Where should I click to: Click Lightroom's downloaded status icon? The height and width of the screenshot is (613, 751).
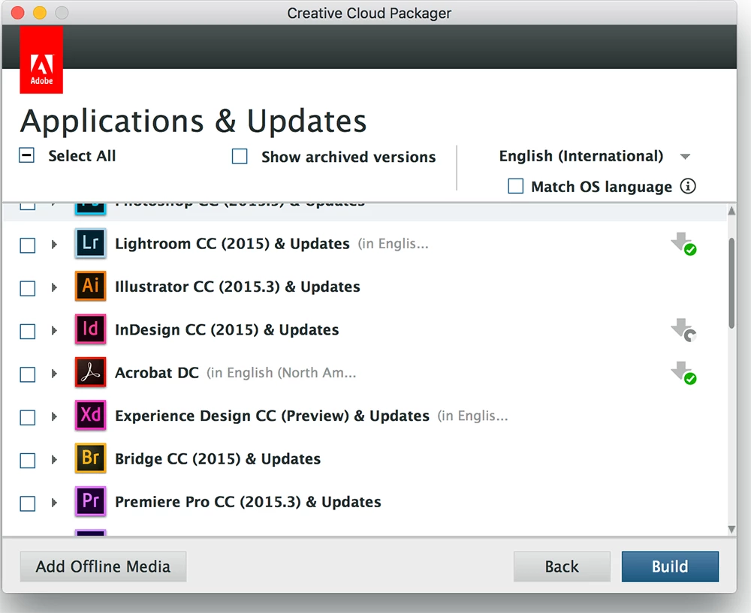pyautogui.click(x=683, y=244)
